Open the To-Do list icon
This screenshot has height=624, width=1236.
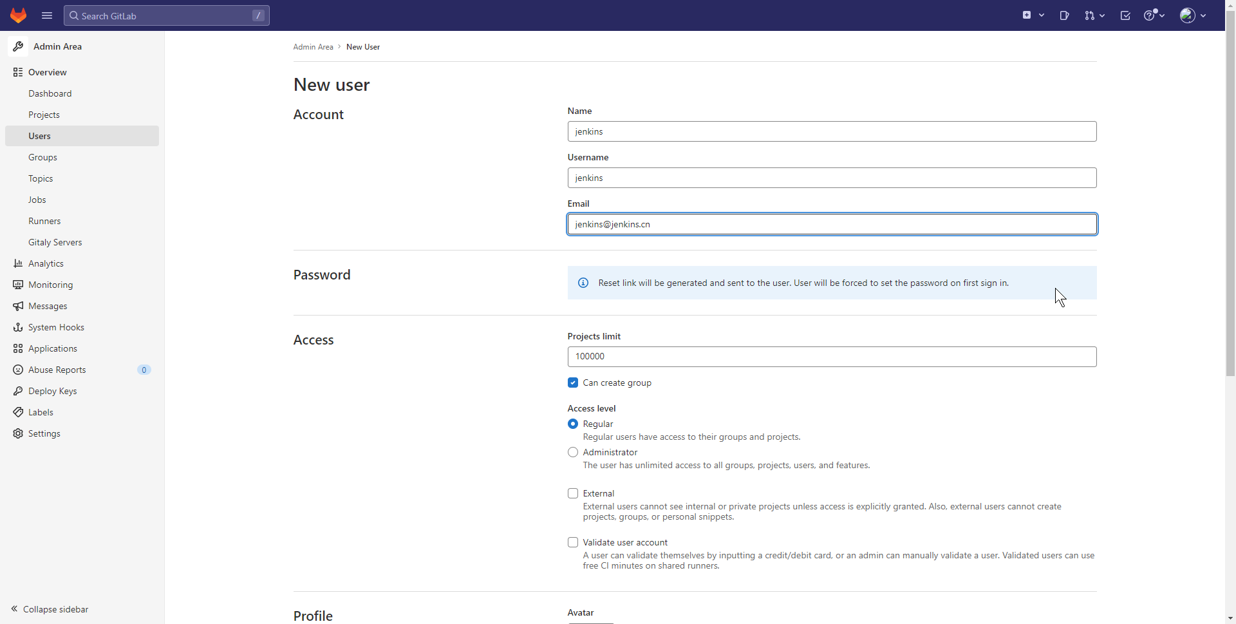pyautogui.click(x=1125, y=15)
